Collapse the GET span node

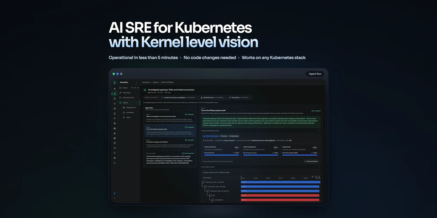pos(211,195)
